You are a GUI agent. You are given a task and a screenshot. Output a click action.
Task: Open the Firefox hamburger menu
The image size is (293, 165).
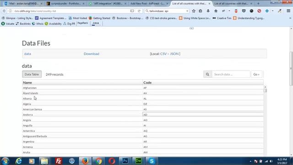click(288, 11)
